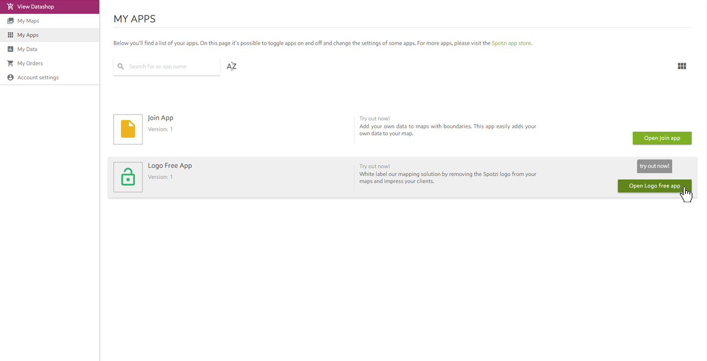The width and height of the screenshot is (707, 361).
Task: Select My Apps in sidebar
Action: point(50,35)
